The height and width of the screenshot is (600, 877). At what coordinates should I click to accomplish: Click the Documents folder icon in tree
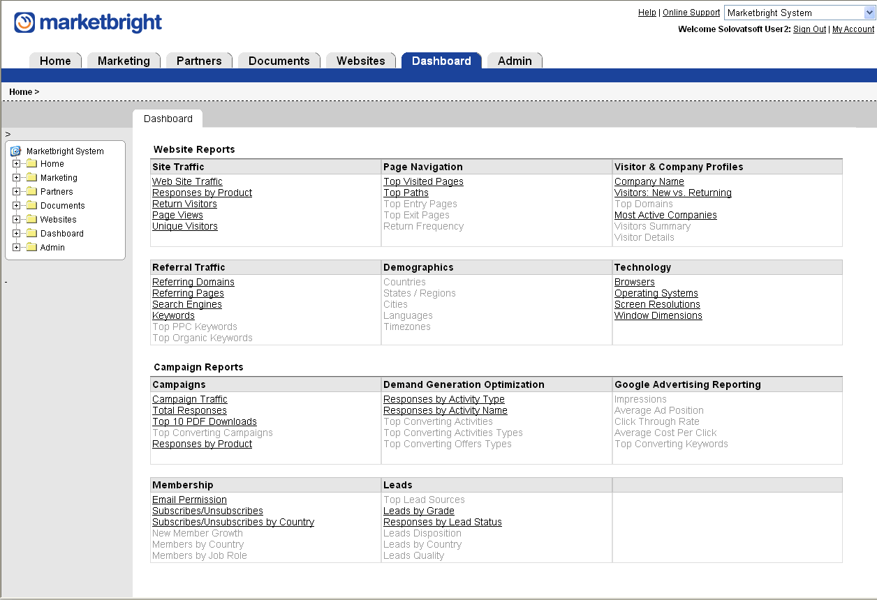click(x=31, y=206)
